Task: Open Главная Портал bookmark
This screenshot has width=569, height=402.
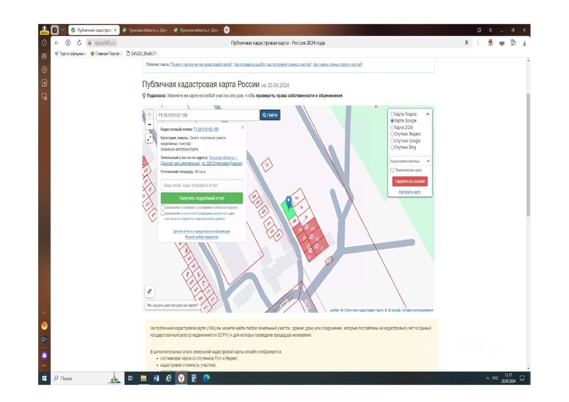Action: click(106, 53)
